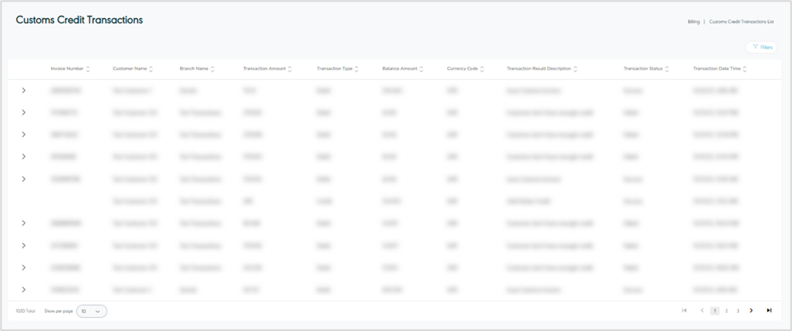The image size is (792, 331).
Task: Expand the first transaction row
Action: point(23,90)
